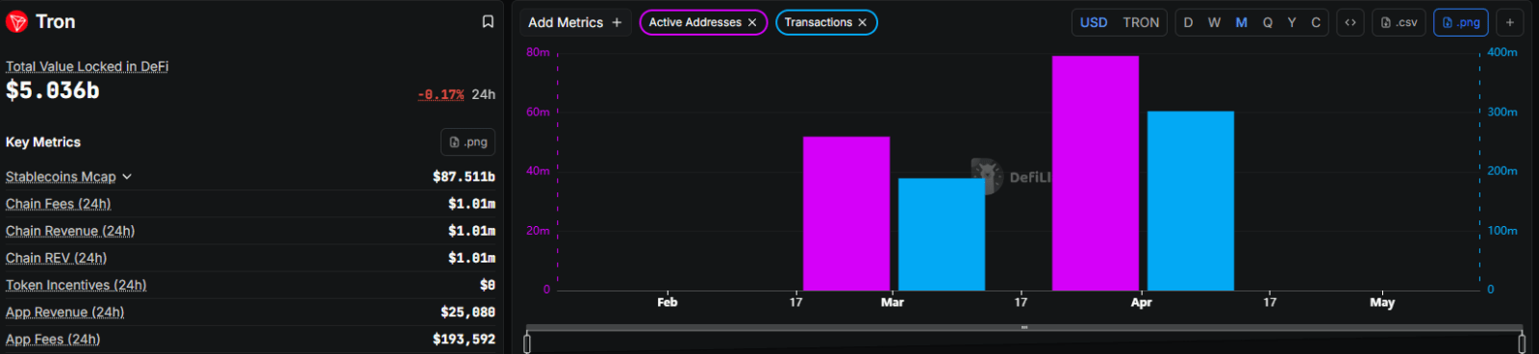The width and height of the screenshot is (1539, 354).
Task: Click the March magenta Active Addresses bar
Action: click(846, 214)
